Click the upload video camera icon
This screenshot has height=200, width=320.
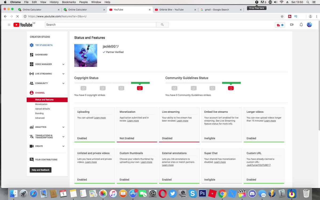292,25
